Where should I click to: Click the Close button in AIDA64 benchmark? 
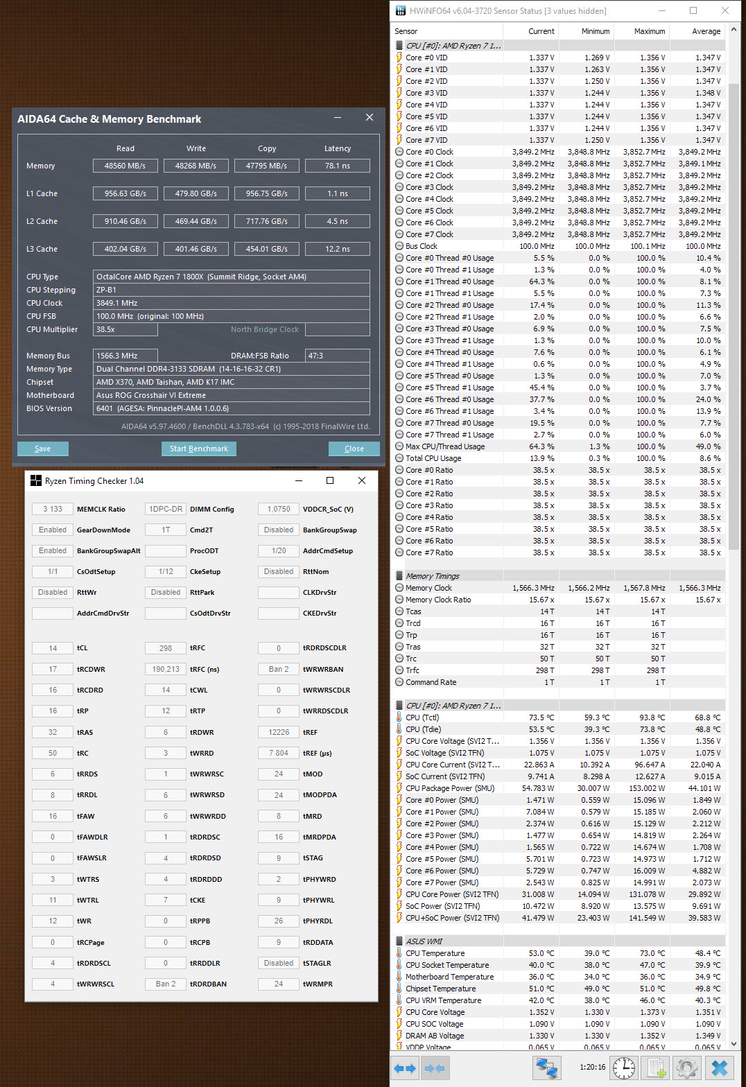(x=354, y=449)
